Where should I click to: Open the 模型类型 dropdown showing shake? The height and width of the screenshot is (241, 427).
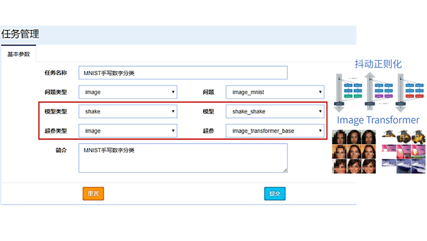128,112
